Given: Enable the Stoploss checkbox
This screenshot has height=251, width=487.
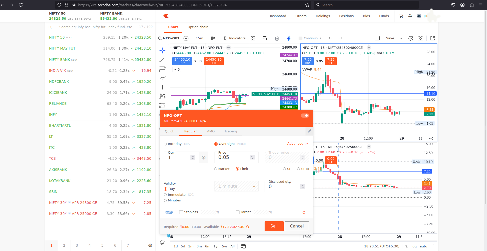Looking at the screenshot, I should tap(181, 212).
